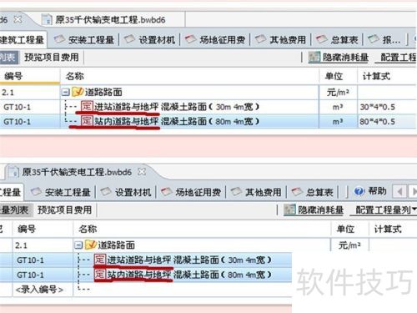The height and width of the screenshot is (313, 417).
Task: Open 配置工程 option in the top window
Action: point(398,58)
